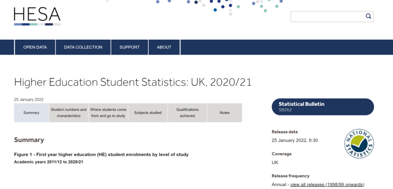The width and height of the screenshot is (393, 189).
Task: Click the Summary section heading
Action: pos(29,140)
